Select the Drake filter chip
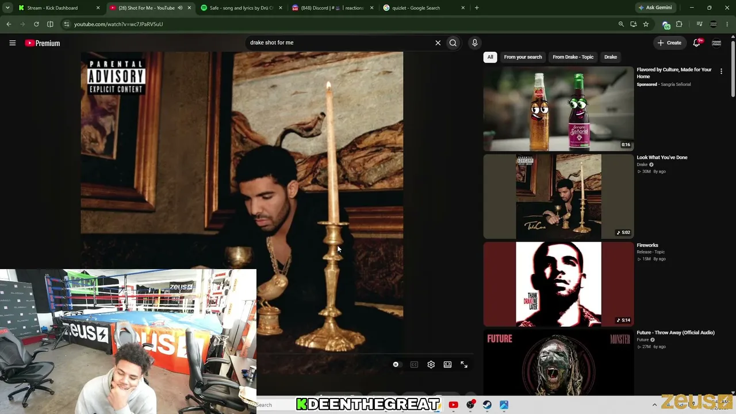Viewport: 736px width, 414px height. [x=611, y=57]
